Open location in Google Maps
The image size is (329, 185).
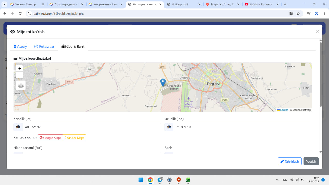[50, 138]
